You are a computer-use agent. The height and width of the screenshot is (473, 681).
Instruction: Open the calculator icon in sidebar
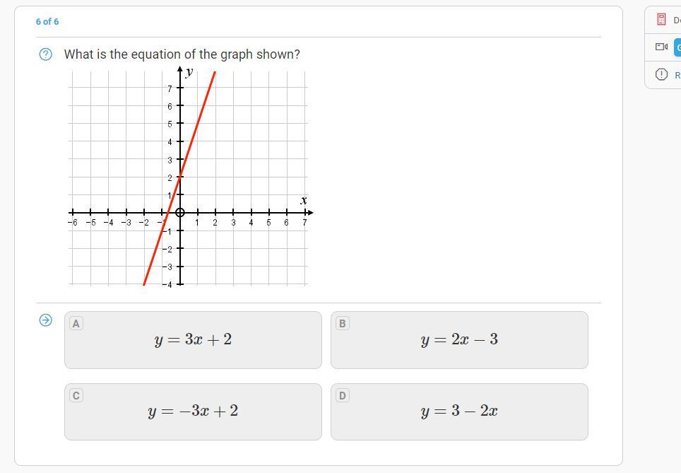point(661,20)
